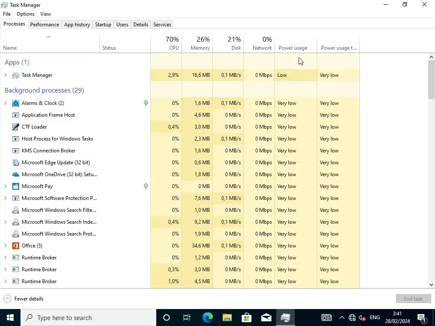
Task: Switch to the Services tab
Action: 162,24
